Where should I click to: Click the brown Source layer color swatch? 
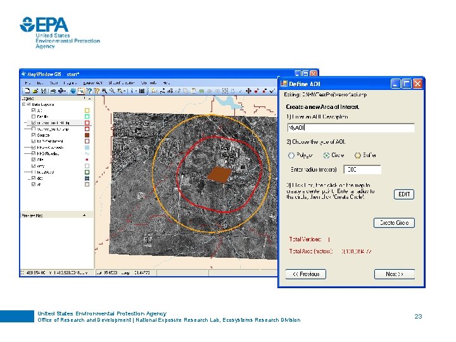pos(87,135)
